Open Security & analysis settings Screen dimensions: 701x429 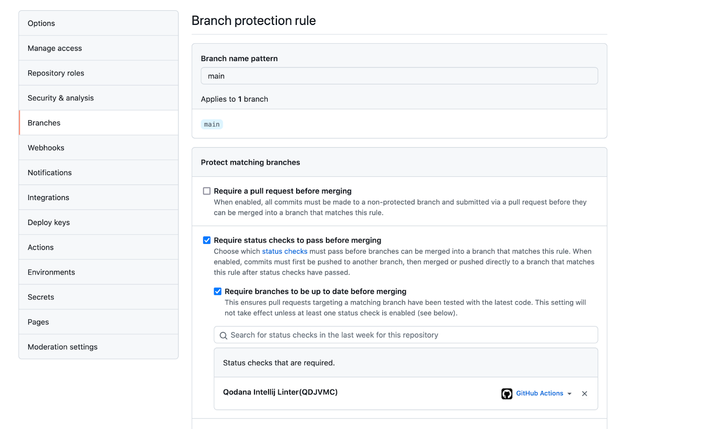pyautogui.click(x=98, y=98)
